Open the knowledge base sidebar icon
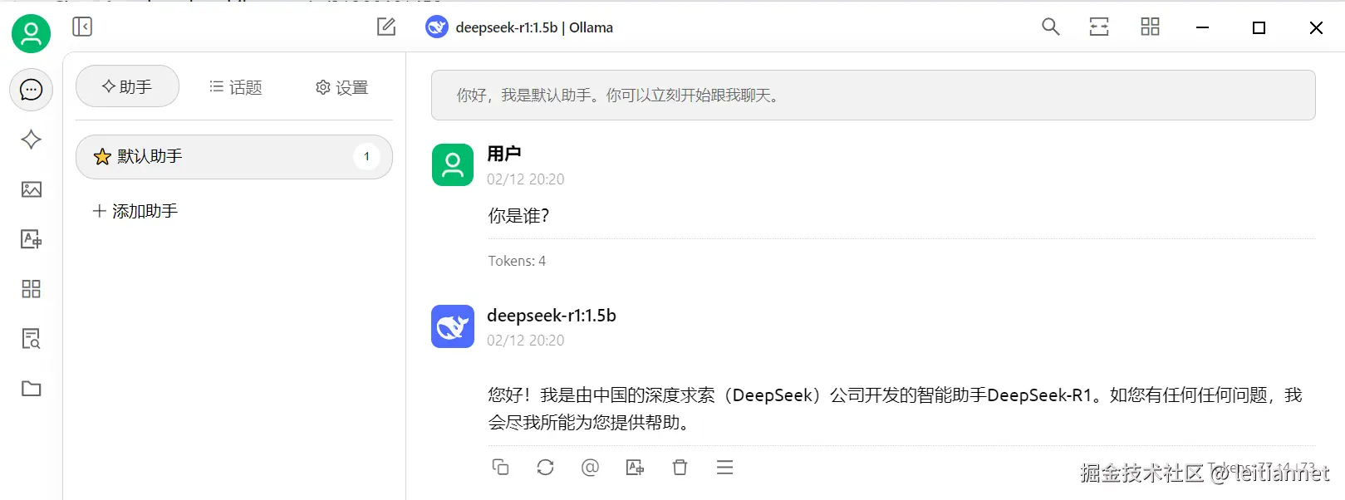1345x500 pixels. click(x=31, y=339)
